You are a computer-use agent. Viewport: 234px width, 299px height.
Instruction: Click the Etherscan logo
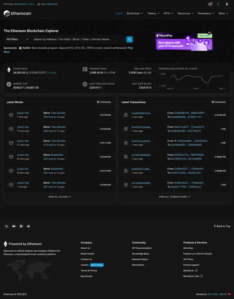pyautogui.click(x=18, y=13)
